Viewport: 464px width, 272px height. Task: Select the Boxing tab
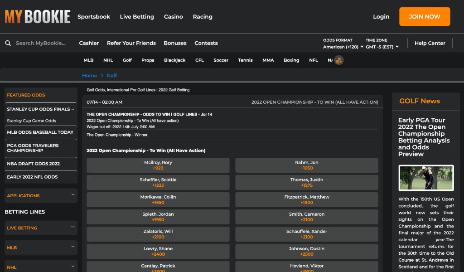(x=291, y=60)
